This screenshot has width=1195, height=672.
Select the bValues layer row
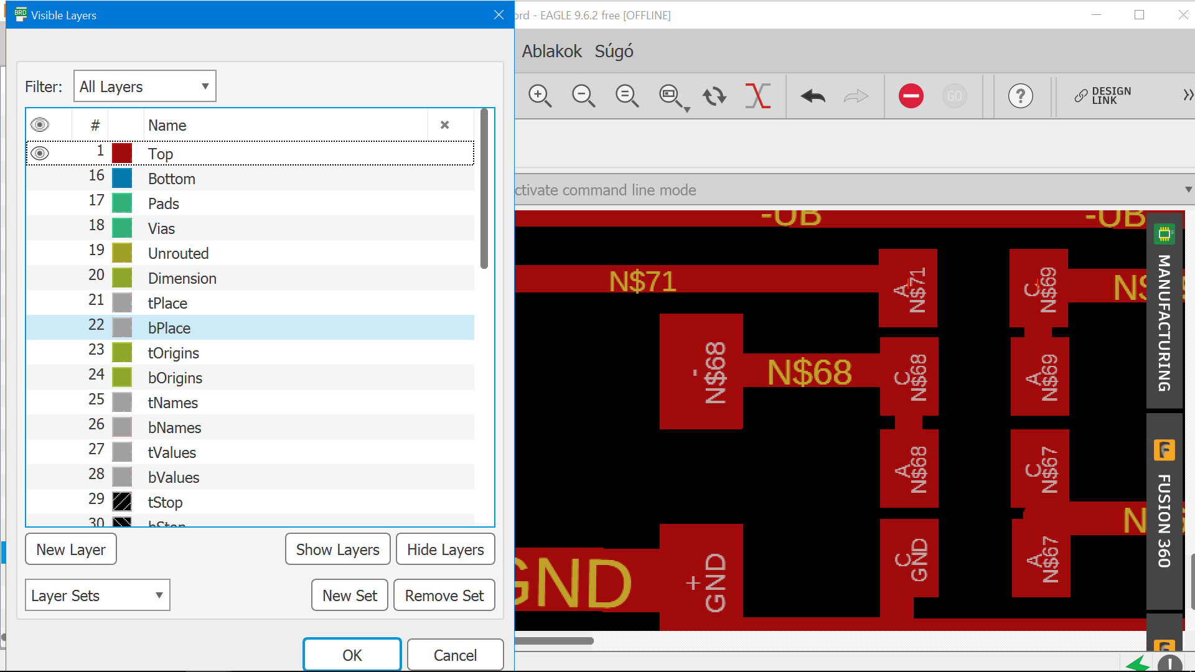click(250, 477)
